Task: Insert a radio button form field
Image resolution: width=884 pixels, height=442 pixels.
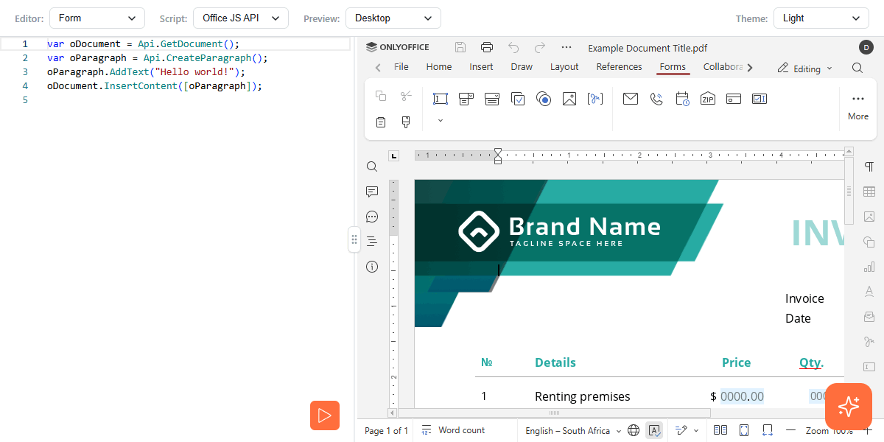Action: coord(544,99)
